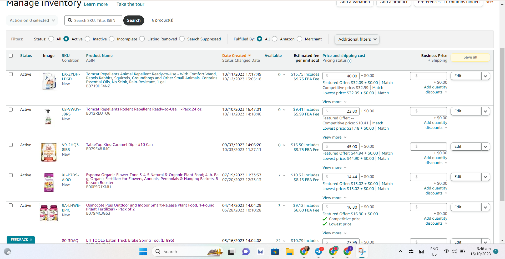This screenshot has height=259, width=505.
Task: Open the Edit dropdown arrow for Osmocote Plant Food
Action: tap(486, 207)
